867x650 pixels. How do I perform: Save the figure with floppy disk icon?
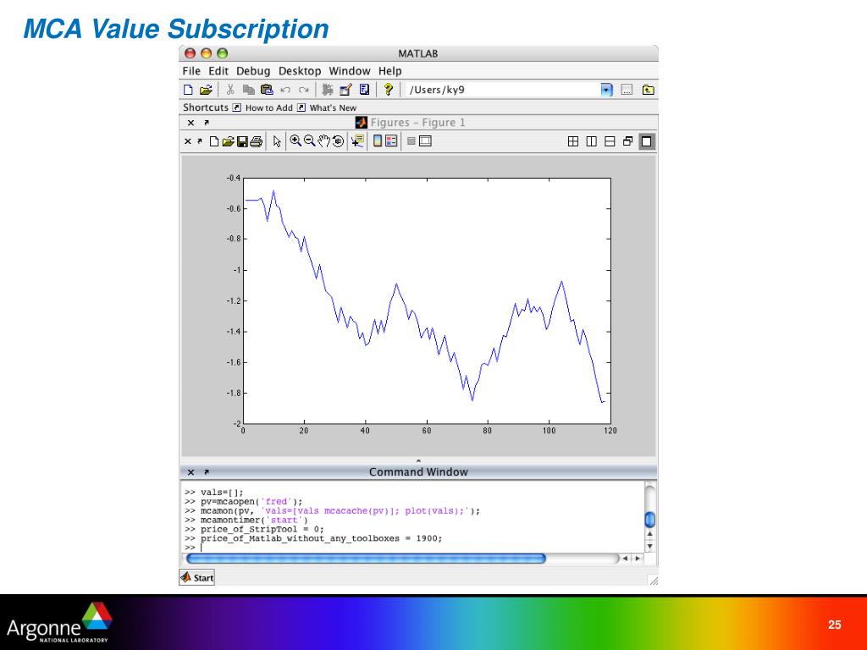tap(242, 141)
